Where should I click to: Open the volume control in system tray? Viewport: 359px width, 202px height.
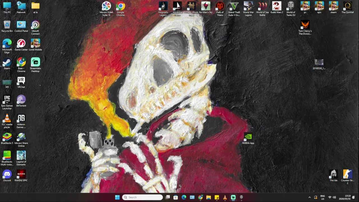pos(334,197)
